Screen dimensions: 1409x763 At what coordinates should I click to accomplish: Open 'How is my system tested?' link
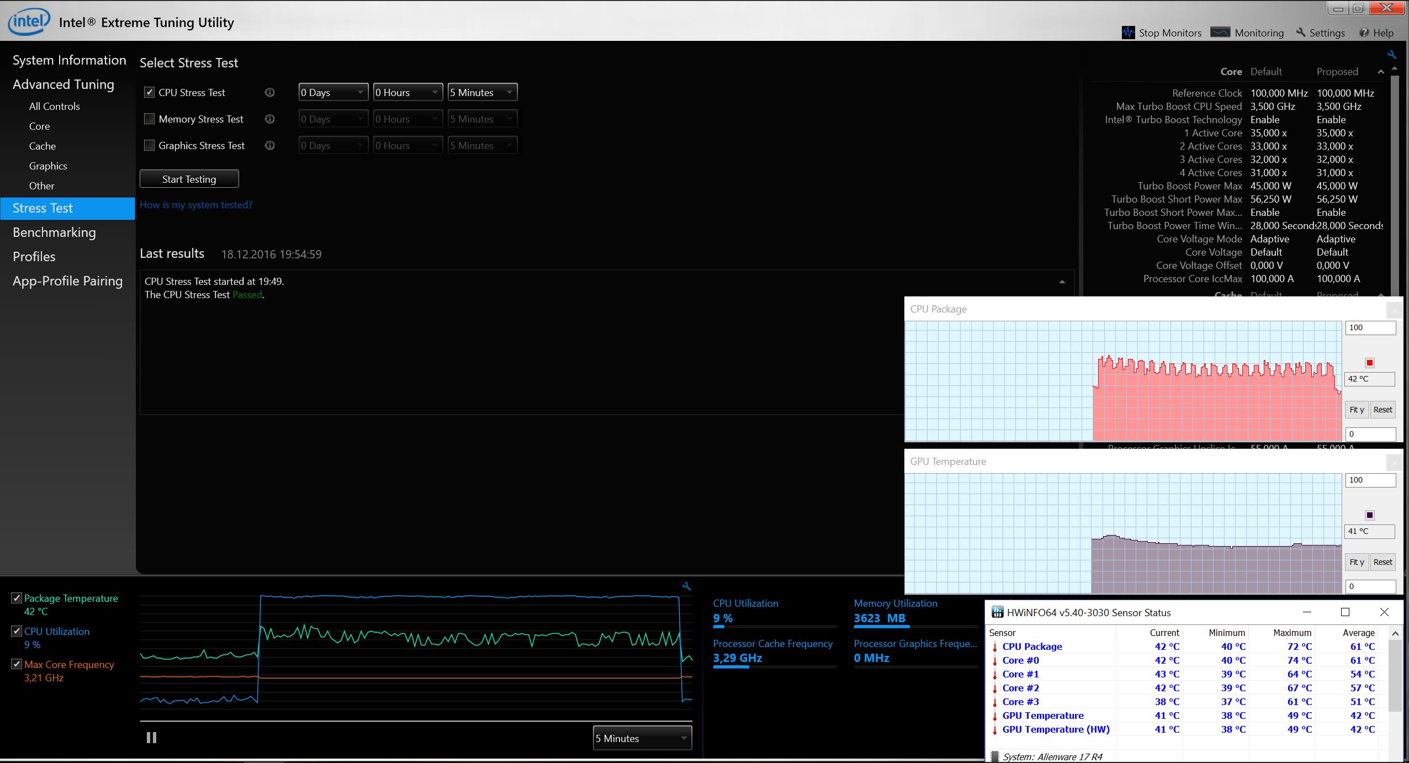point(196,205)
